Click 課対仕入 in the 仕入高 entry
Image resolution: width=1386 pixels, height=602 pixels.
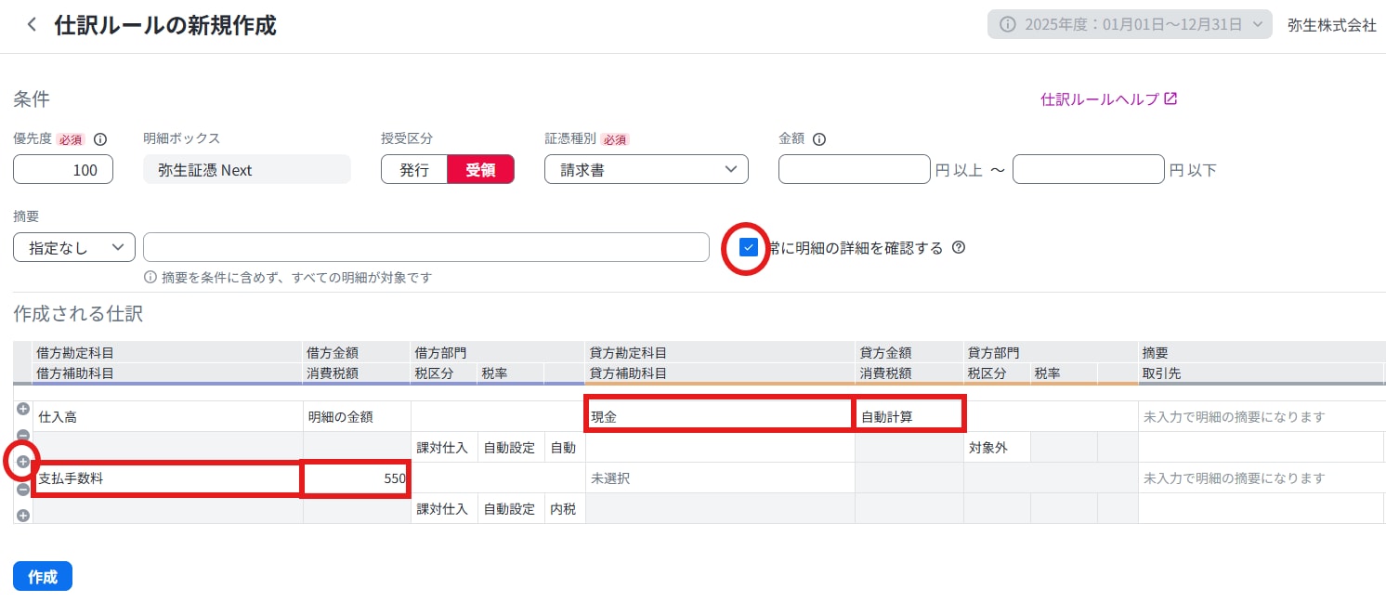pos(444,448)
